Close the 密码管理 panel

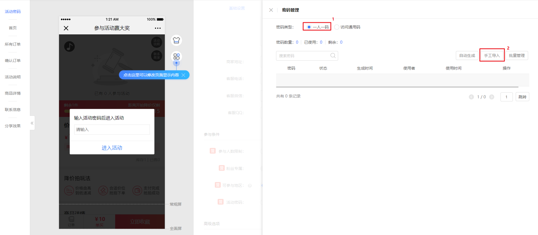coord(271,10)
